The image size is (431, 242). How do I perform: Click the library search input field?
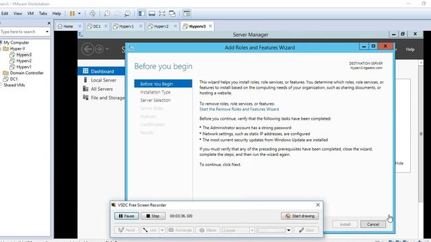(x=22, y=32)
